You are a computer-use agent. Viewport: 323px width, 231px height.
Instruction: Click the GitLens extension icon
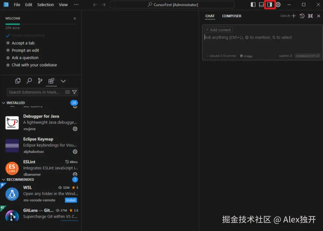pos(12,216)
